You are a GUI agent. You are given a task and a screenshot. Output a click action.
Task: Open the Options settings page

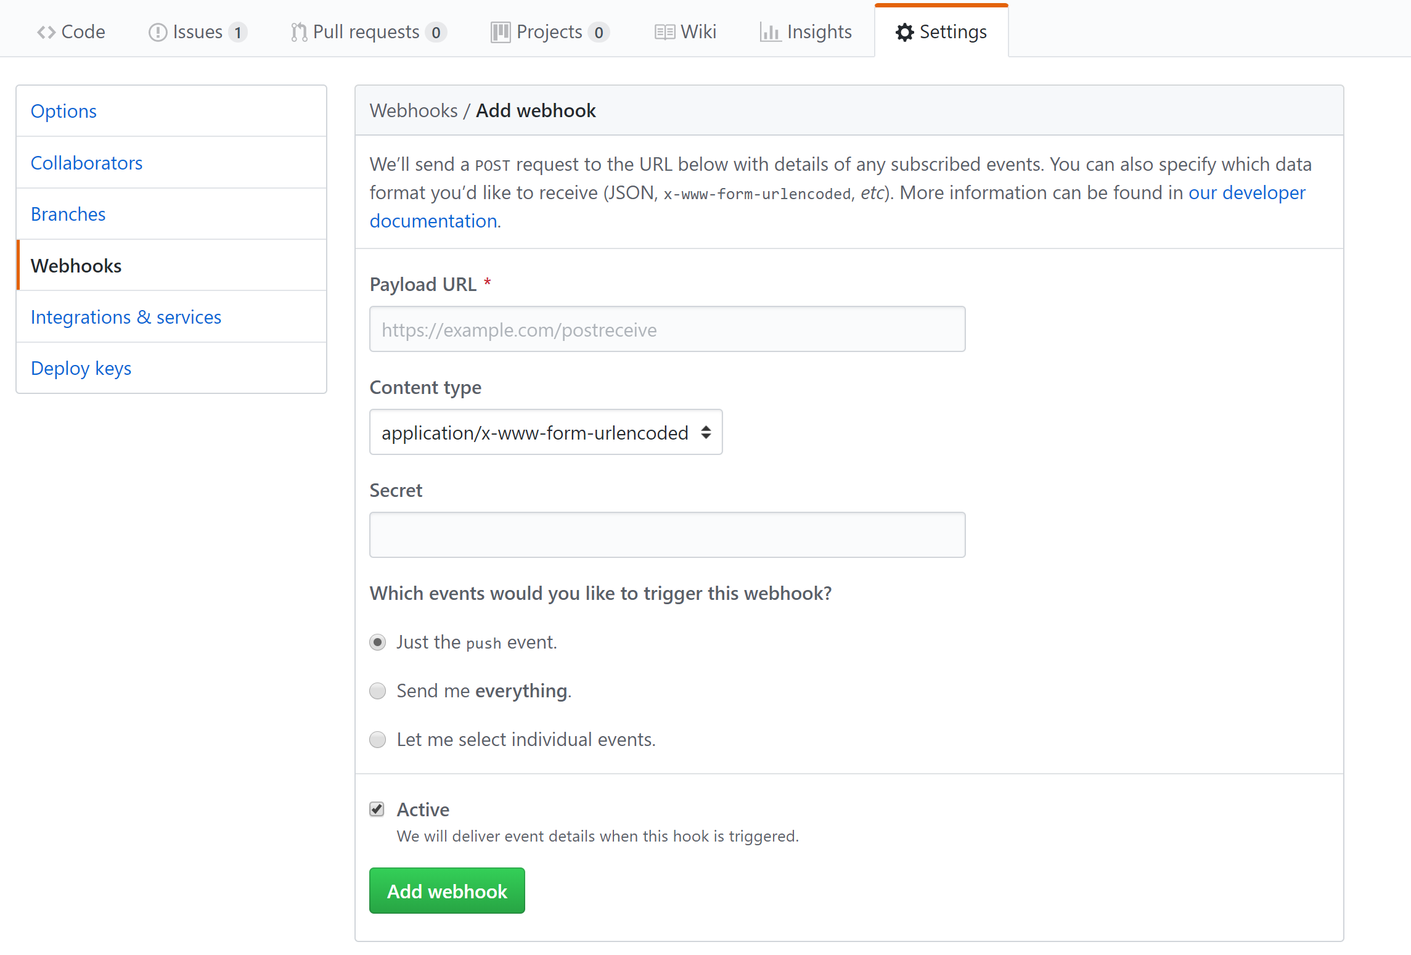[63, 110]
